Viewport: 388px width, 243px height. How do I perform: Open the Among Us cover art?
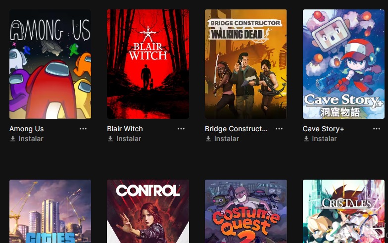50,64
